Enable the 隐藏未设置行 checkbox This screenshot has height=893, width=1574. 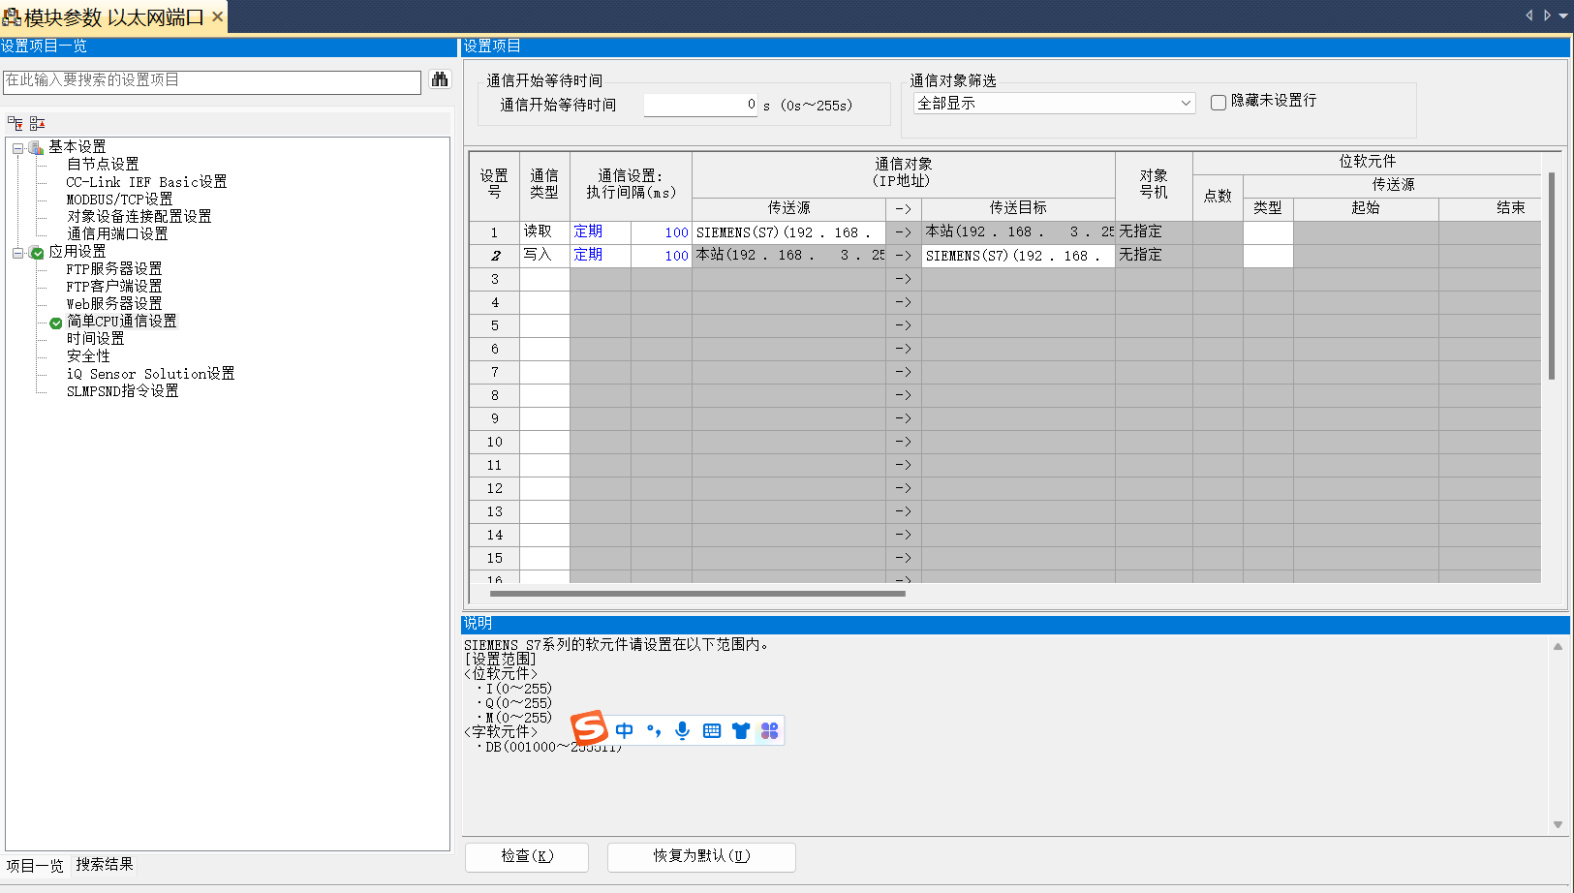tap(1219, 102)
